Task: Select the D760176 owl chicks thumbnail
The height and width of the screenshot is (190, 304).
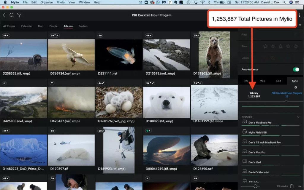Action: tap(119, 102)
